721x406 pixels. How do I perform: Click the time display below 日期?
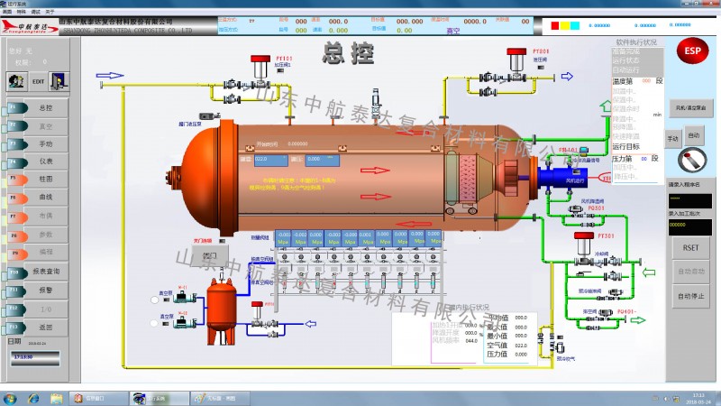[35, 358]
